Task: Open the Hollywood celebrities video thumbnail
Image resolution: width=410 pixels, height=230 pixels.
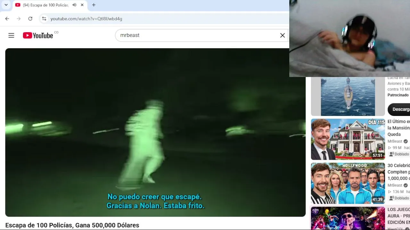Action: tap(348, 183)
